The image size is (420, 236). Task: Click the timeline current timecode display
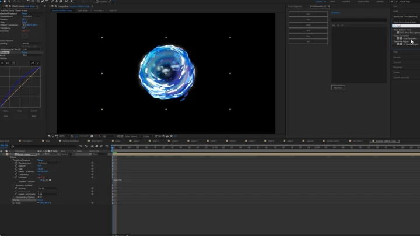click(4, 145)
